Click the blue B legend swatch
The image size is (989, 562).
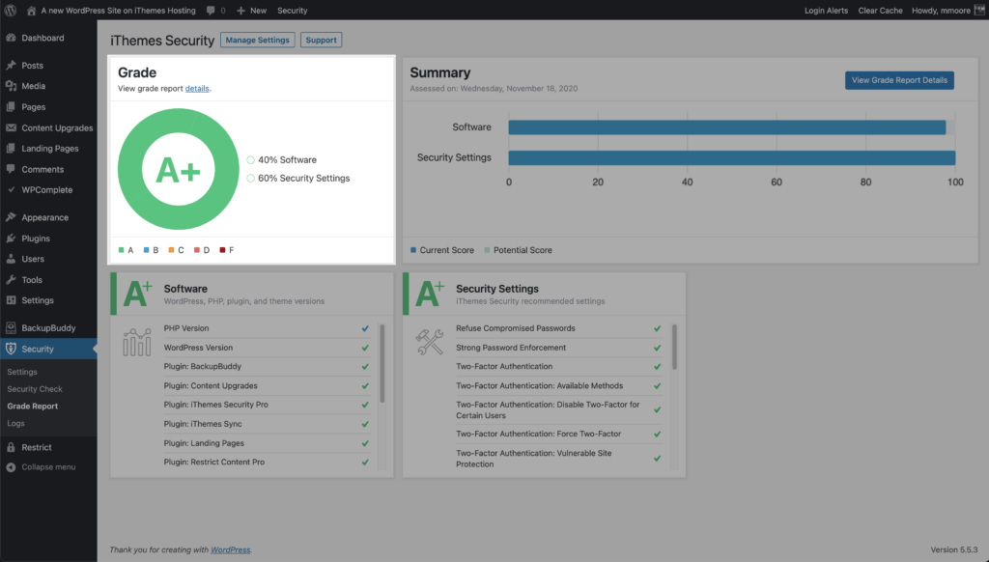pos(147,250)
